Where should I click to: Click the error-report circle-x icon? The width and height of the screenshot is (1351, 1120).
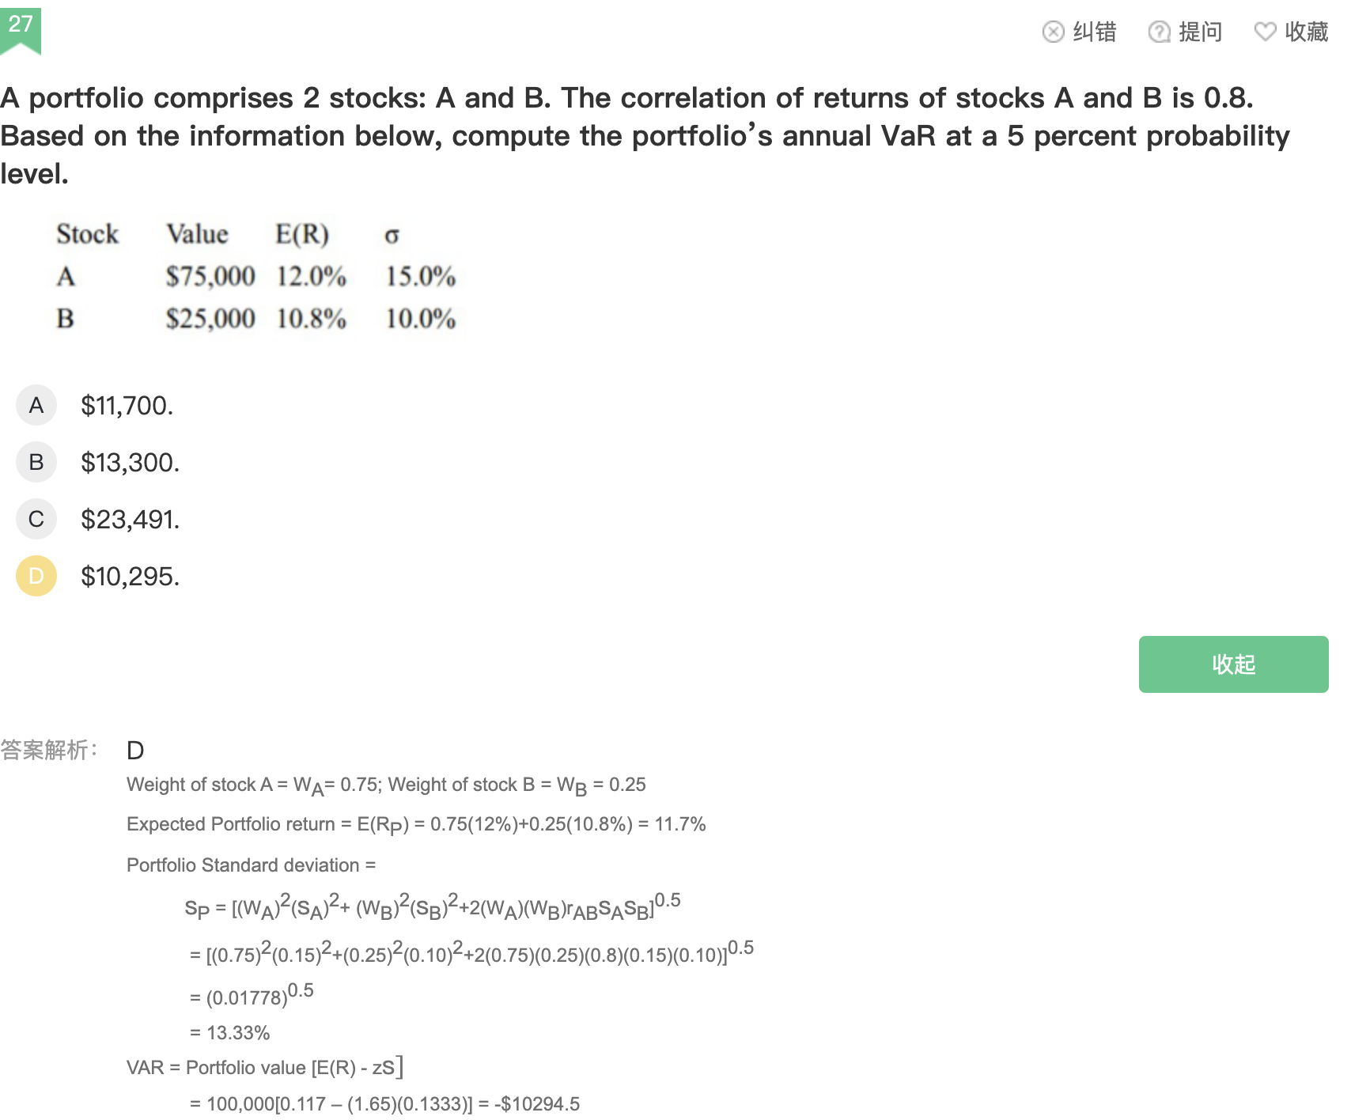click(x=1053, y=32)
